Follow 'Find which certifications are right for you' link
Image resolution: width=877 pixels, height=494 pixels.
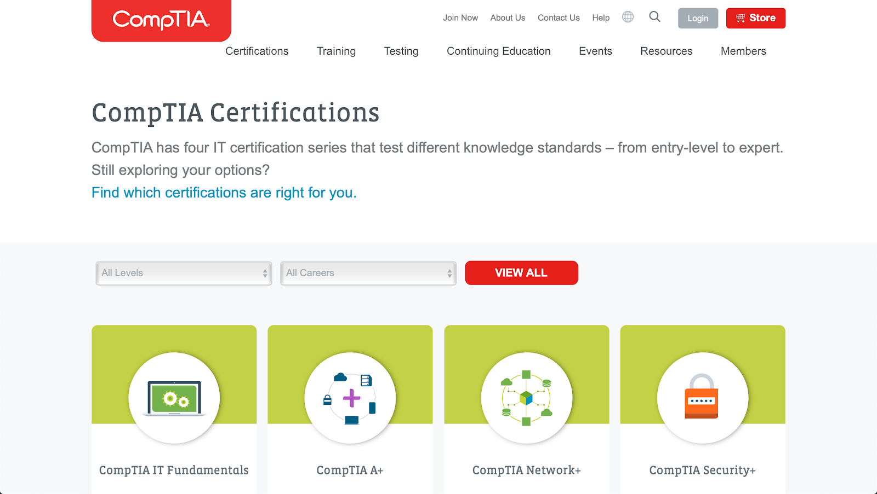pyautogui.click(x=224, y=193)
